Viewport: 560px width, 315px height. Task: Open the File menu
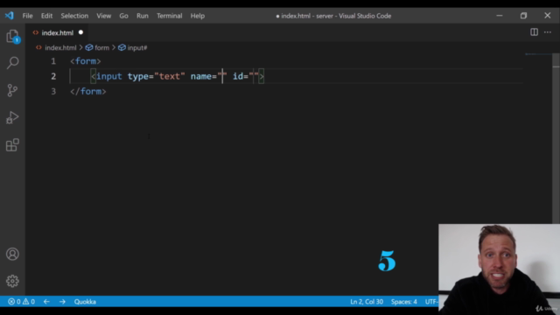pos(27,16)
